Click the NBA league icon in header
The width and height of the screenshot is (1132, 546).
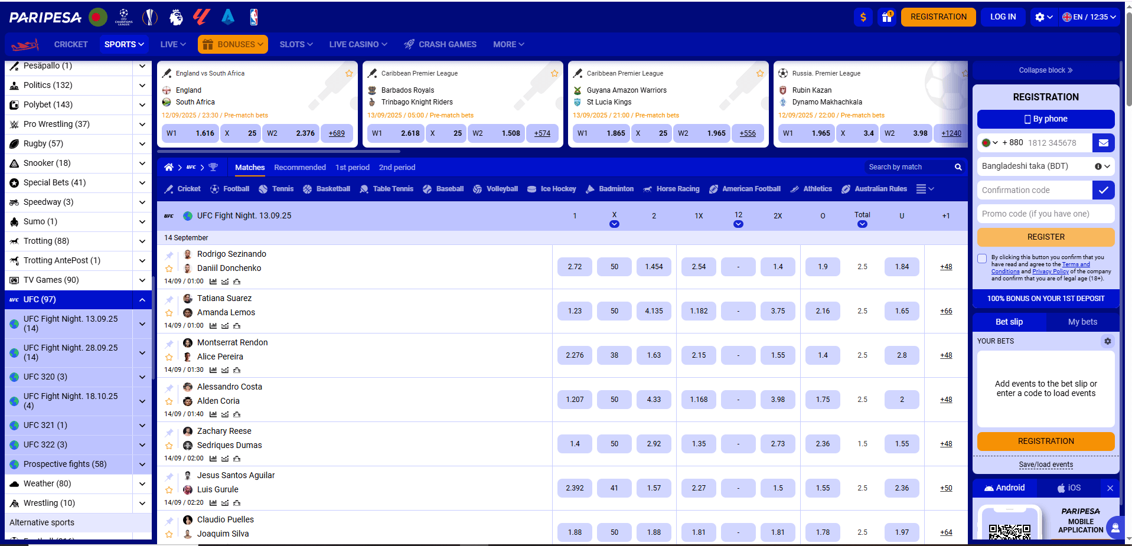(254, 17)
